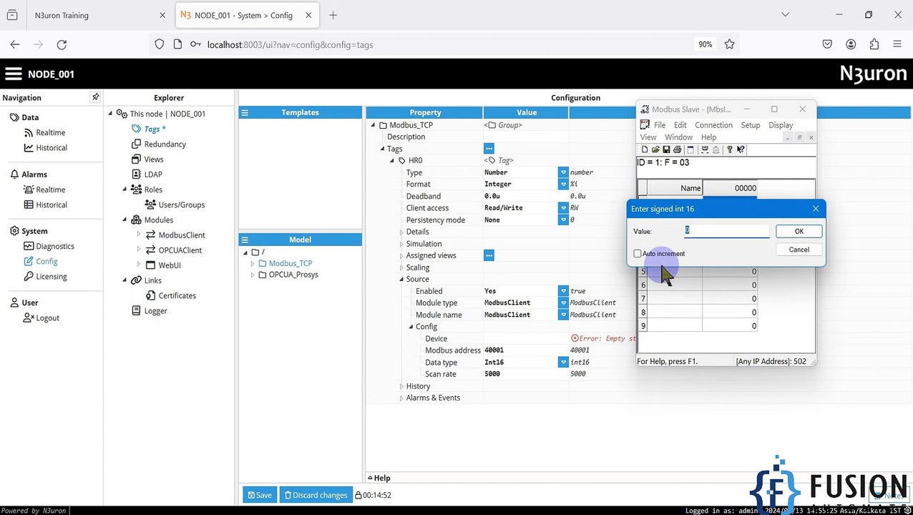Screen dimensions: 913x515
Task: Log out via Logout entry
Action: pos(47,318)
